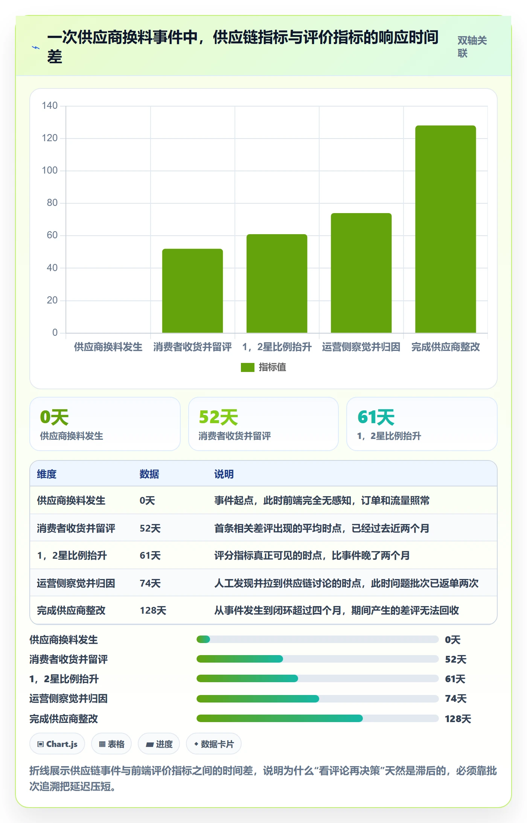
Task: Click the 指标值 legend label
Action: coord(273,367)
